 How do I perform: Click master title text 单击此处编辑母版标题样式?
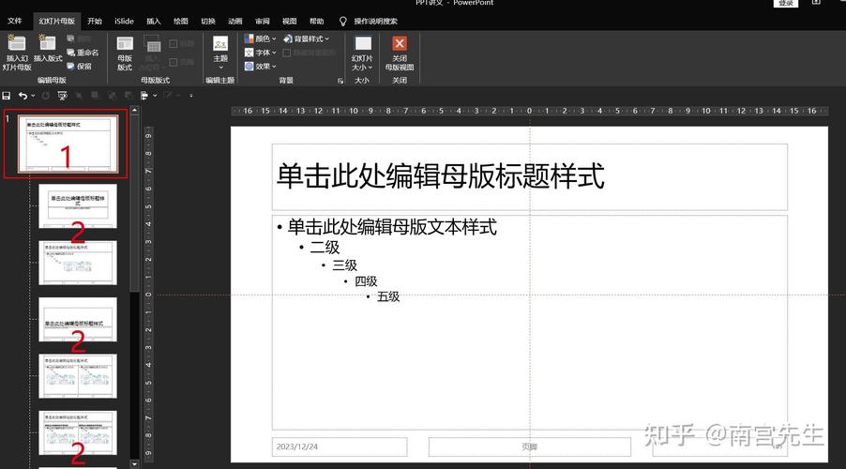[440, 176]
